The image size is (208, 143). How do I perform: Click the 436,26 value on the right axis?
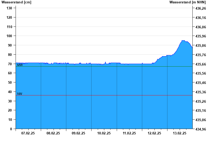(200, 9)
